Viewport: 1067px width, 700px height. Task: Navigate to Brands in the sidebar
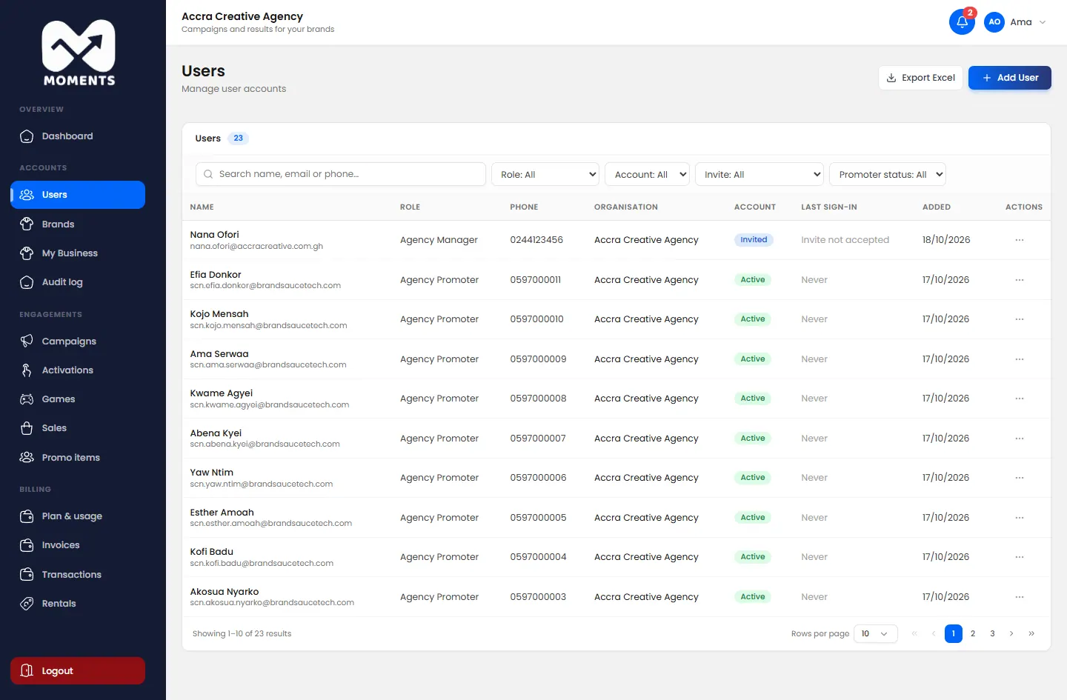(78, 224)
